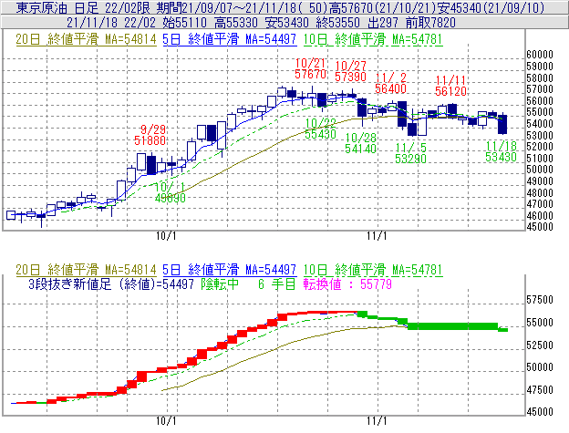The width and height of the screenshot is (569, 433).
Task: Click the '48000' price axis label
Action: 540,192
